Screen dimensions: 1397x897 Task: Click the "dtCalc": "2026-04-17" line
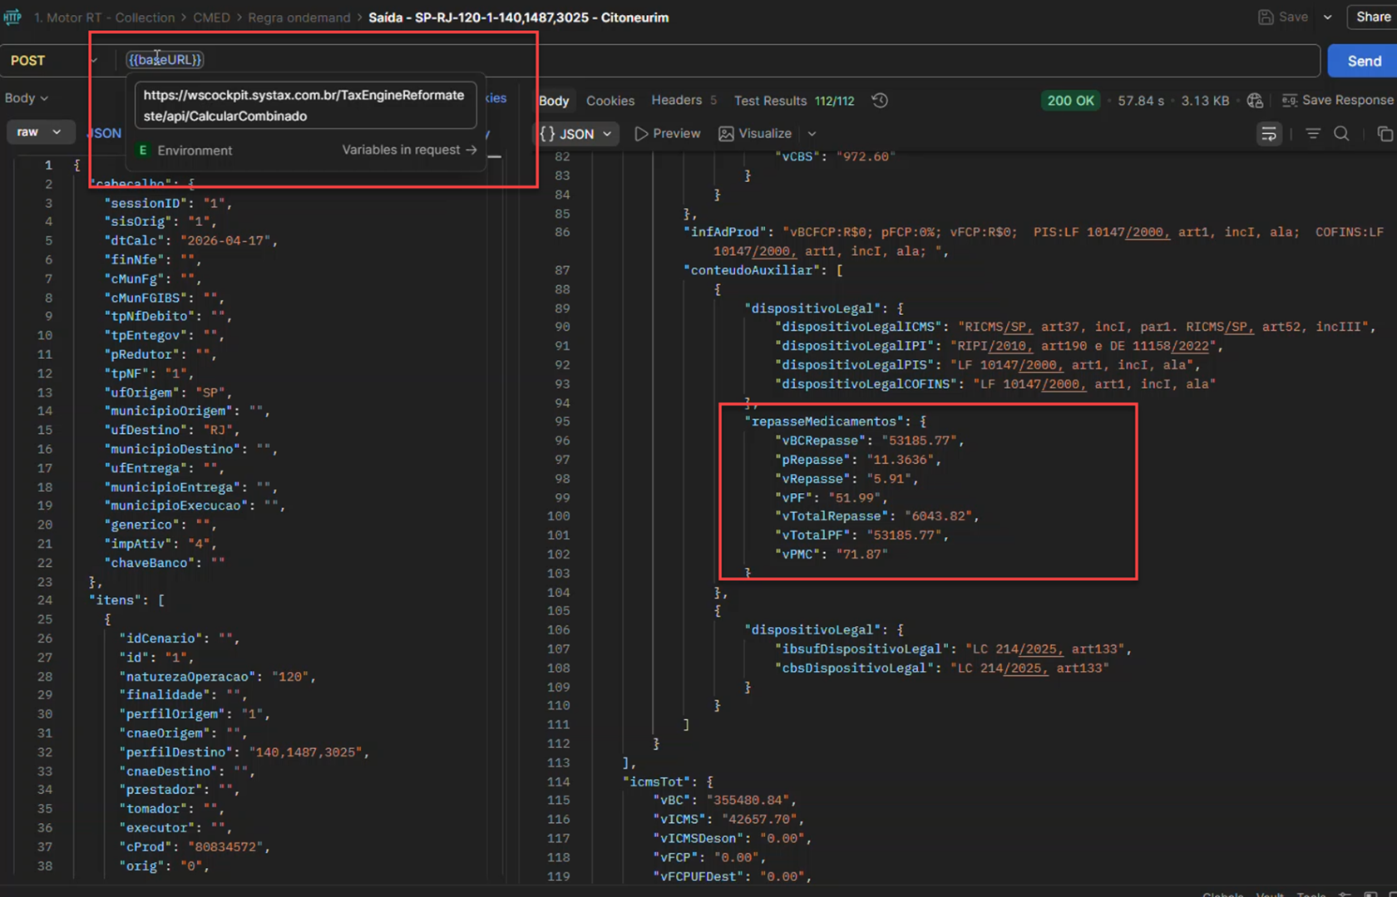(191, 240)
